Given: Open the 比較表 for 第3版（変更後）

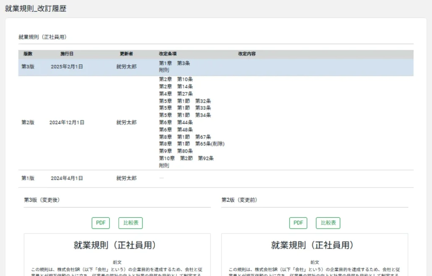Looking at the screenshot, I should [x=130, y=223].
